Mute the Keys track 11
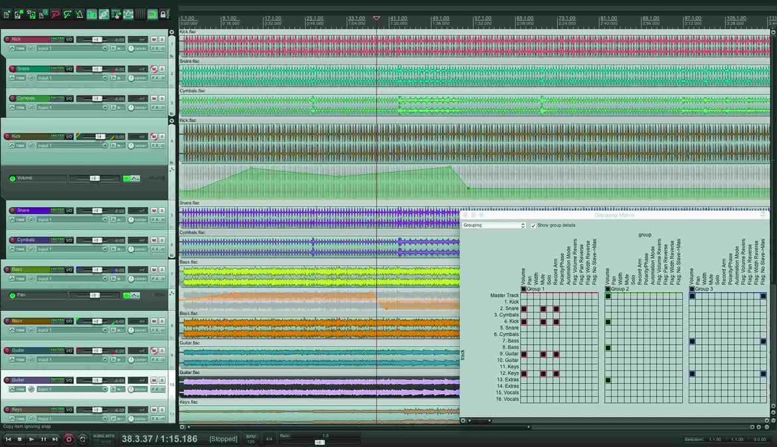777x447 pixels. coord(154,410)
